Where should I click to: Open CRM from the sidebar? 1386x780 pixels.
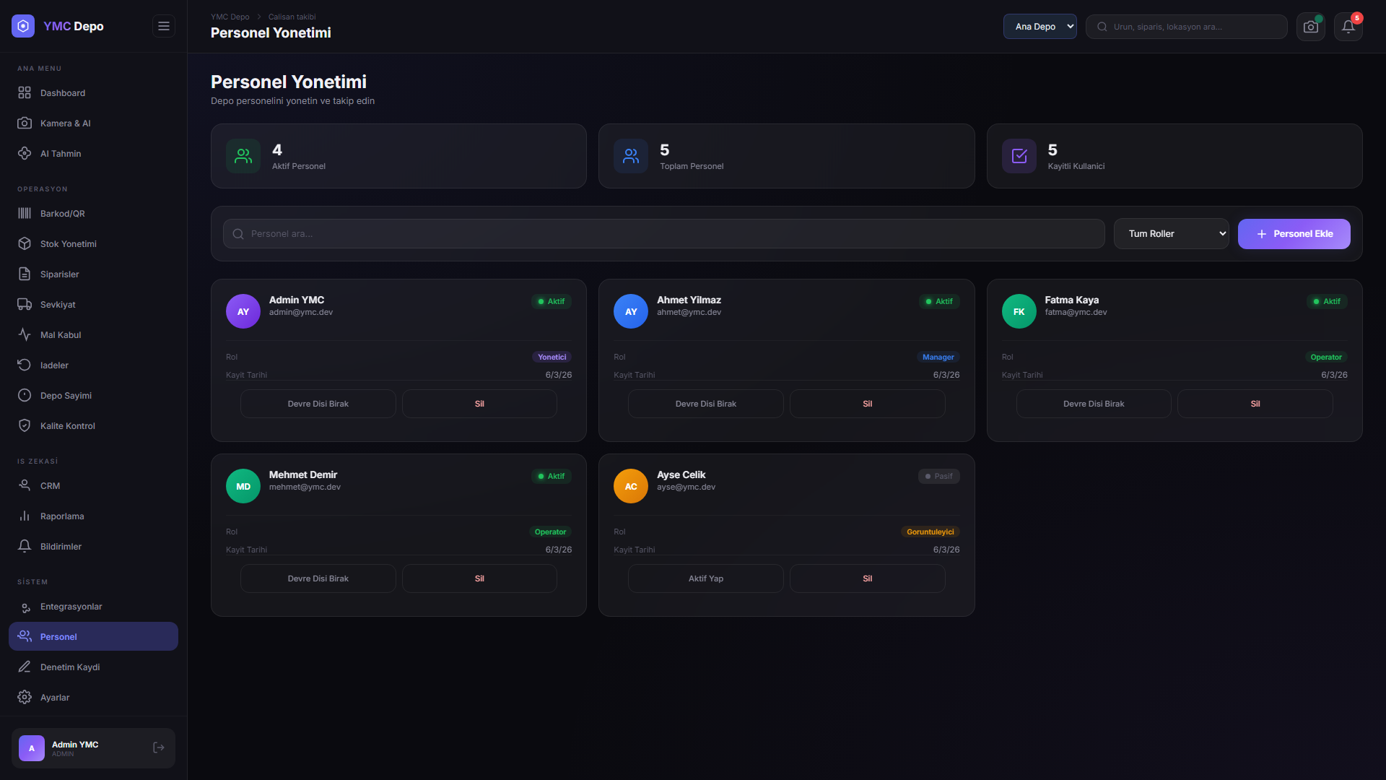(93, 486)
